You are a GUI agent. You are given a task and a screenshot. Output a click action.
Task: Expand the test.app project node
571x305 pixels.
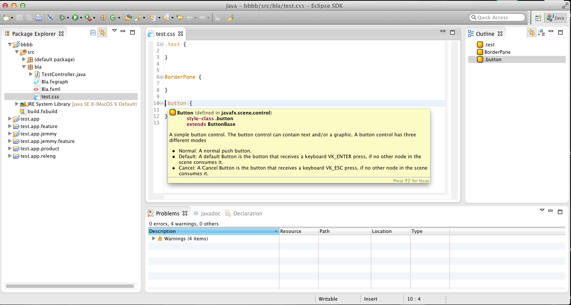[10, 119]
